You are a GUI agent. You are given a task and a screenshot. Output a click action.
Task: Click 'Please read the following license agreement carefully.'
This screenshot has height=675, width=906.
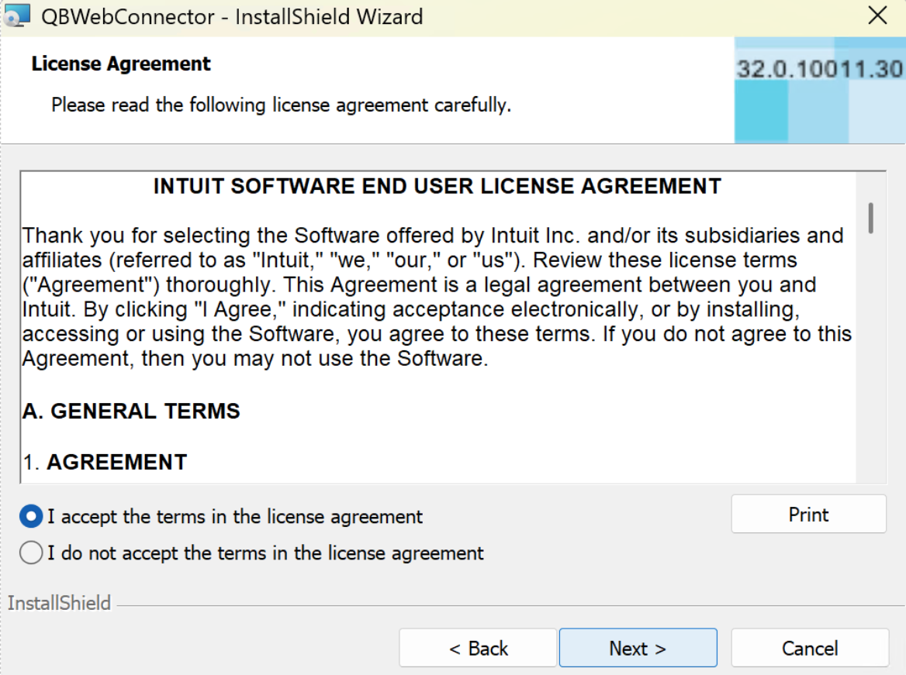click(282, 105)
